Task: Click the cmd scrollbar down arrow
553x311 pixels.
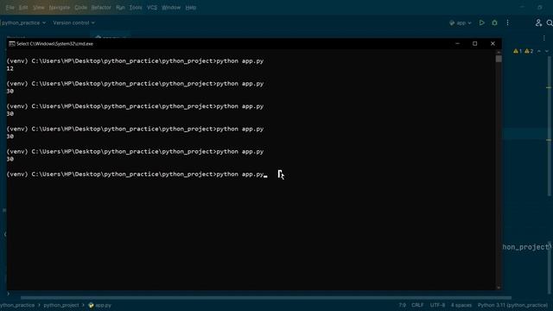Action: (499, 288)
